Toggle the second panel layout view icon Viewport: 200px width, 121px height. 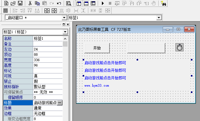(x=86, y=3)
